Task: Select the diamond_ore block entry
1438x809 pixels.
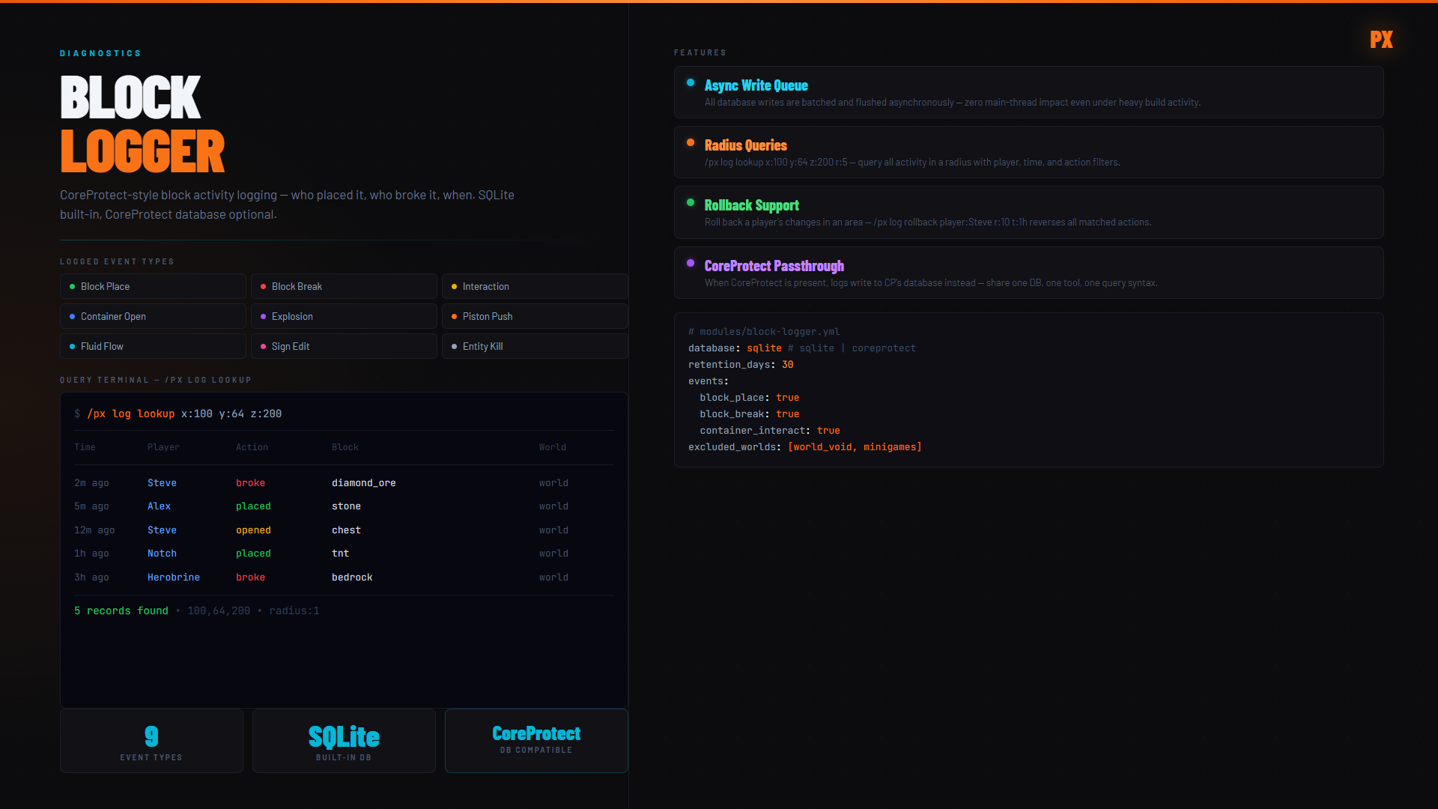Action: click(364, 483)
